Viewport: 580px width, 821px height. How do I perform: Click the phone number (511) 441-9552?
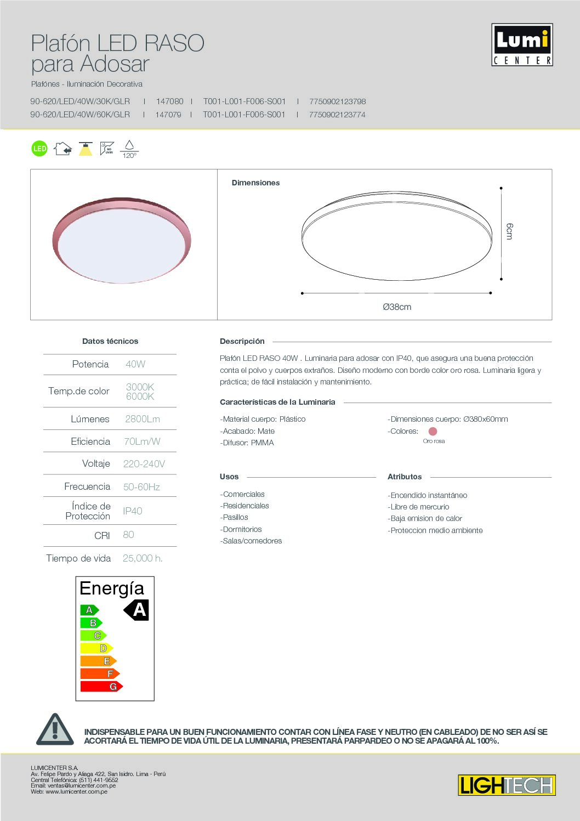pos(99,780)
